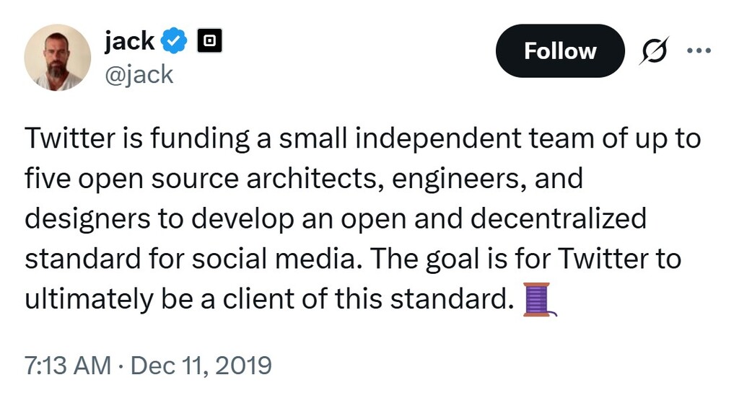Viewport: 739px width, 395px height.
Task: Open the three-dot more options menu
Action: 699,50
